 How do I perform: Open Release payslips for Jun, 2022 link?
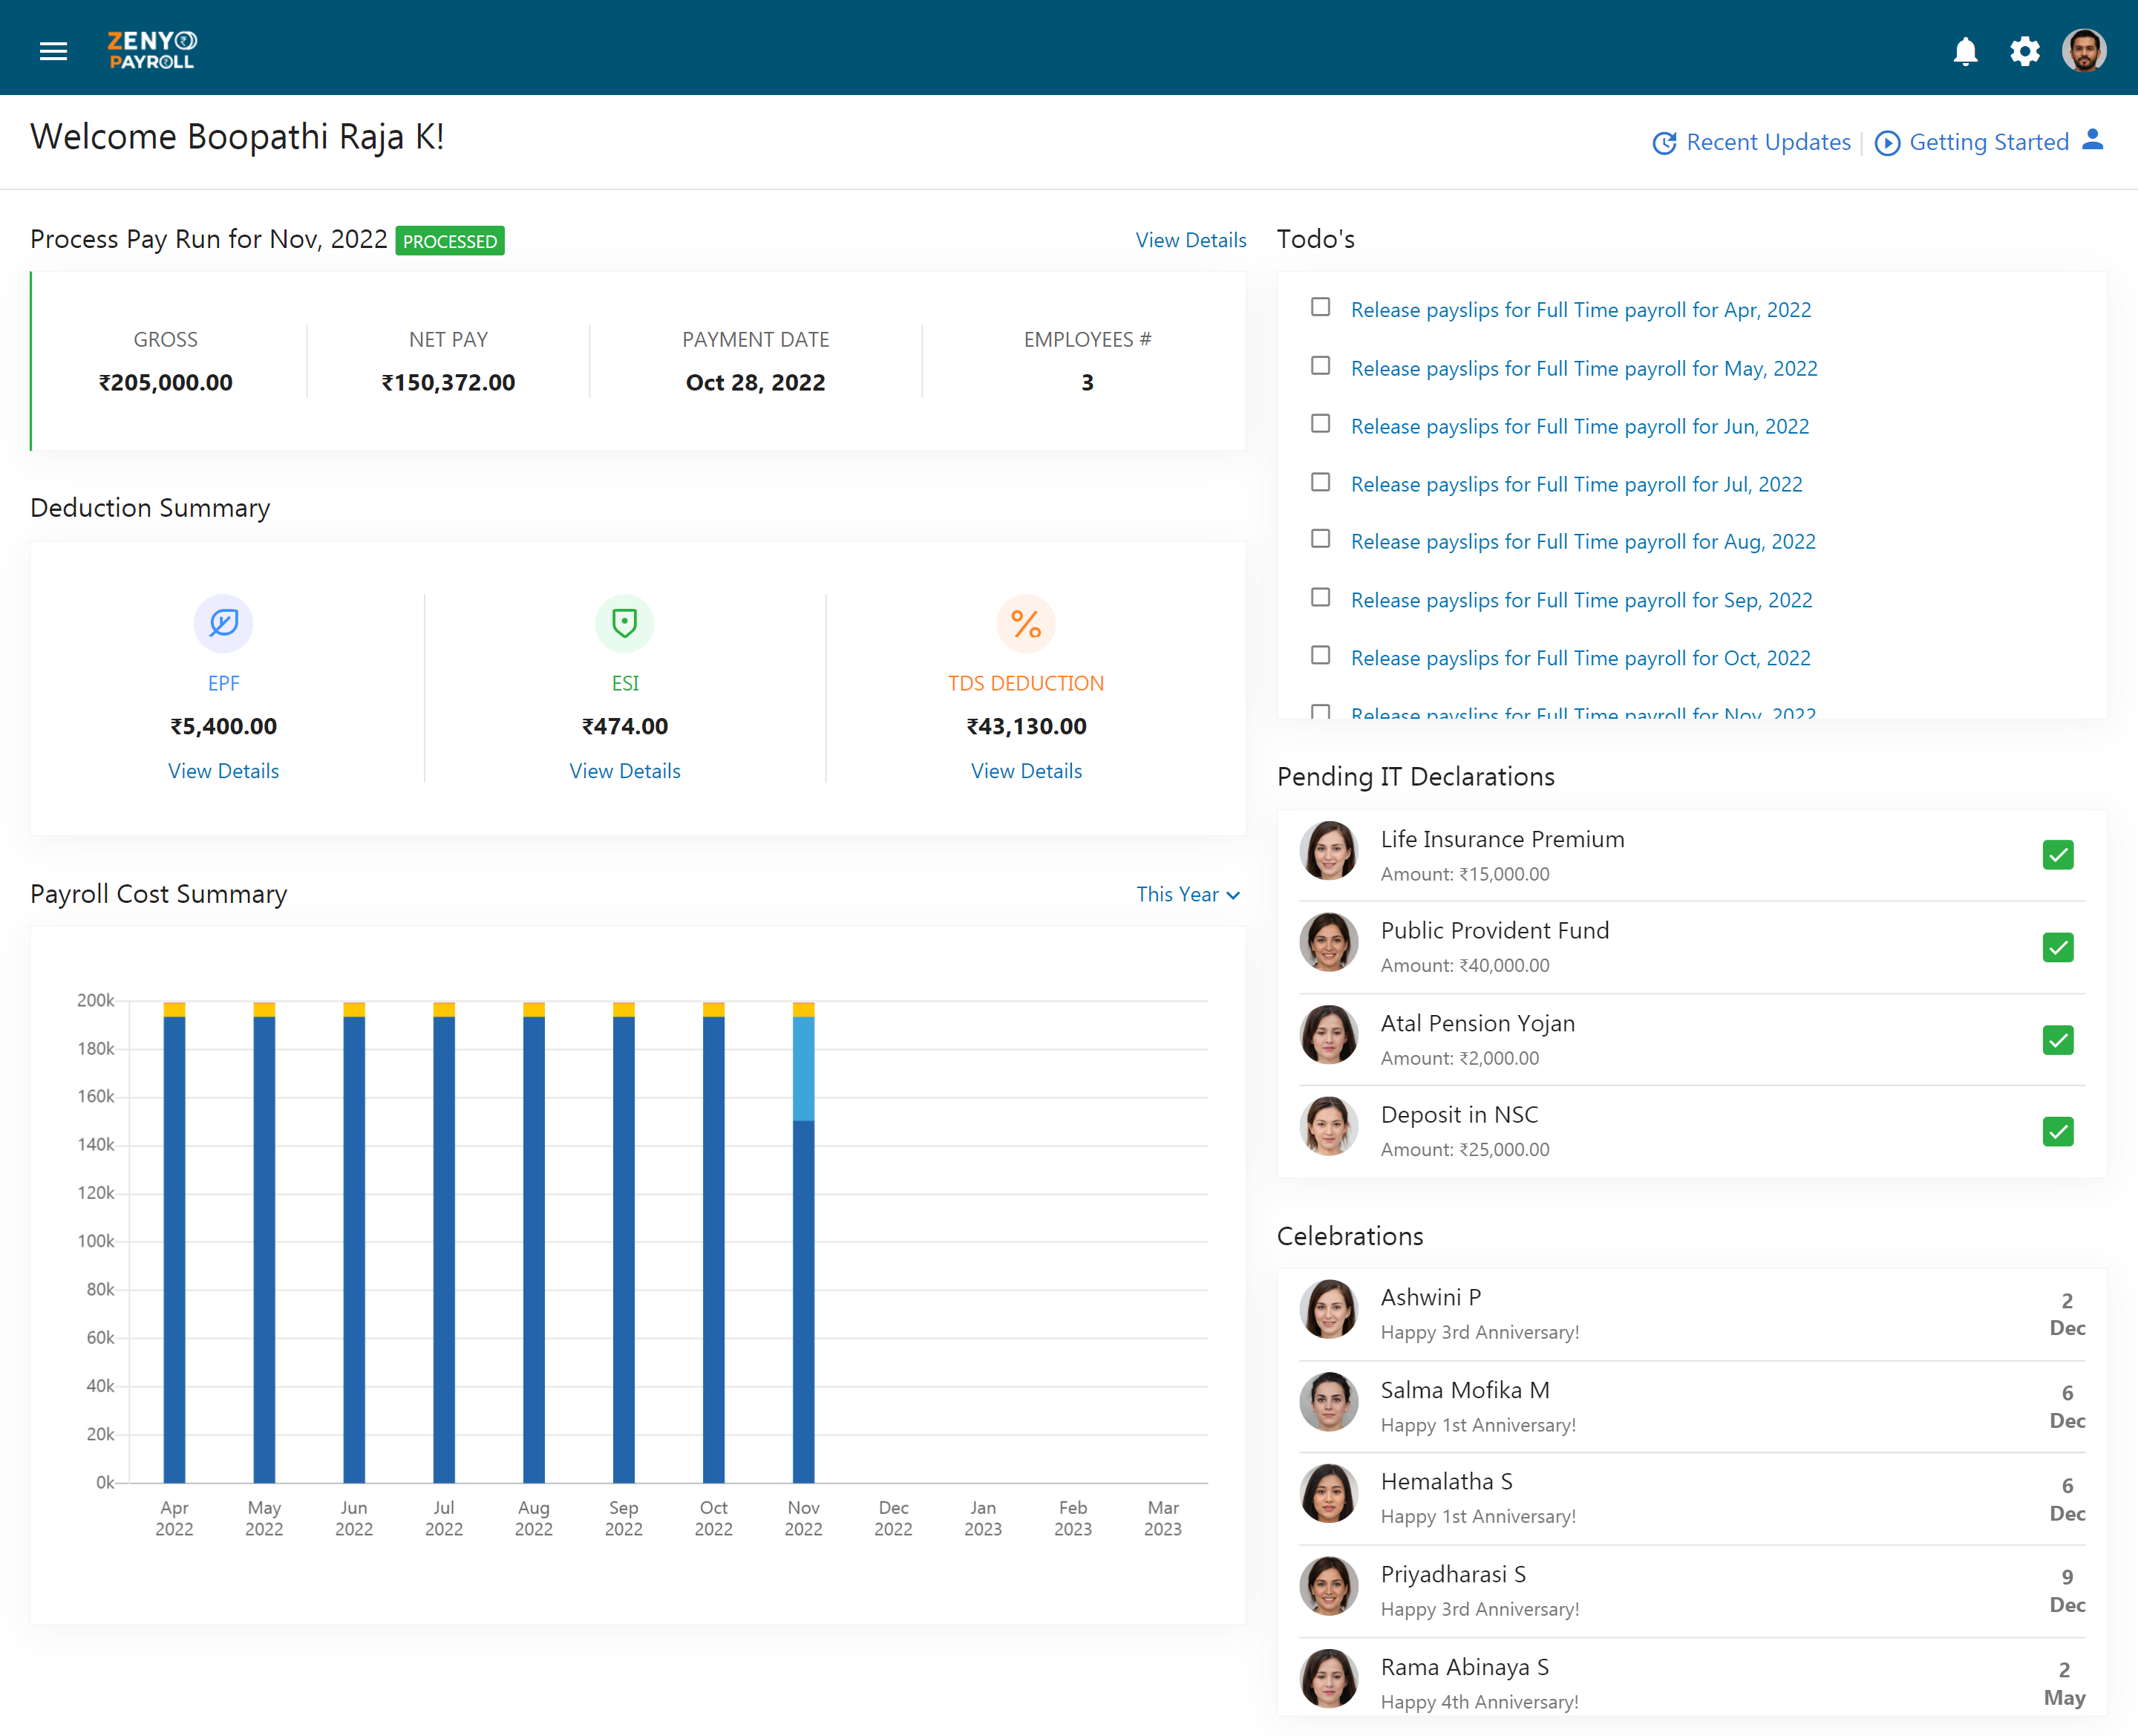(x=1579, y=426)
